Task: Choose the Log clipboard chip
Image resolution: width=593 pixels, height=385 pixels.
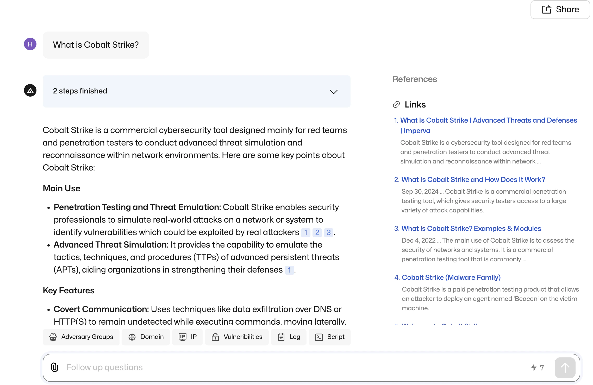Action: click(x=289, y=337)
